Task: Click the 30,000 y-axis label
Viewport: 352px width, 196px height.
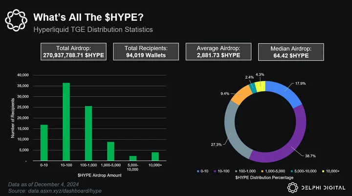Action: [23, 97]
